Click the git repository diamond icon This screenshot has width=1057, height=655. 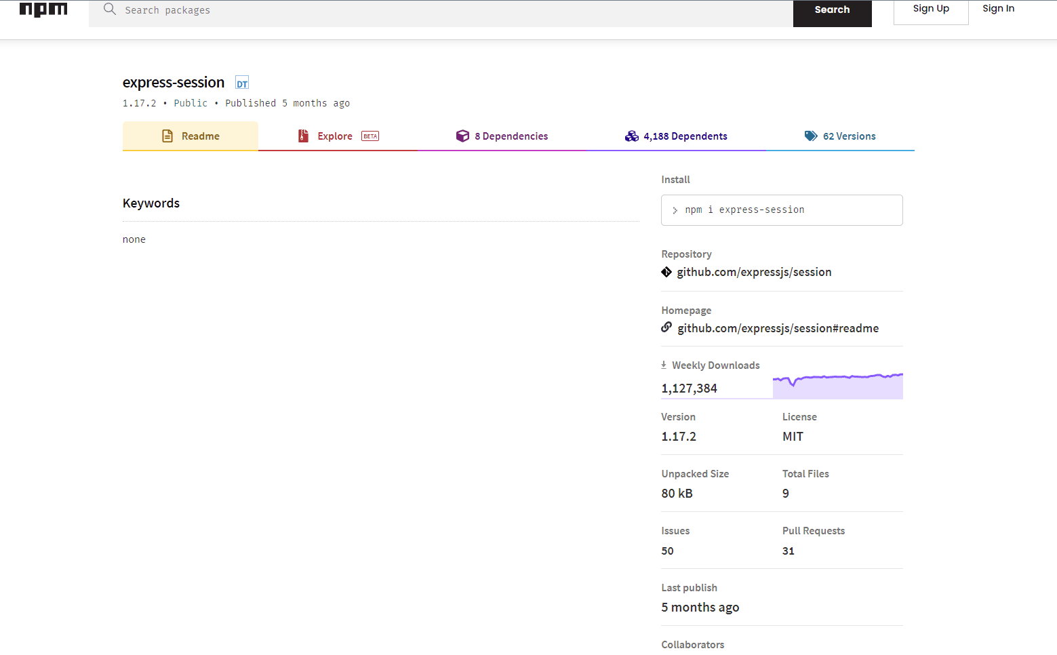pyautogui.click(x=666, y=272)
